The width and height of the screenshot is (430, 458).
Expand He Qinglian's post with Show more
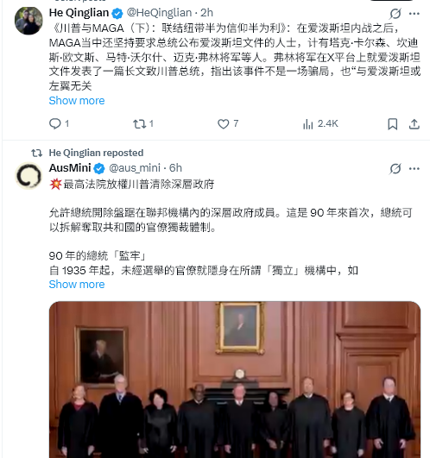(x=77, y=100)
